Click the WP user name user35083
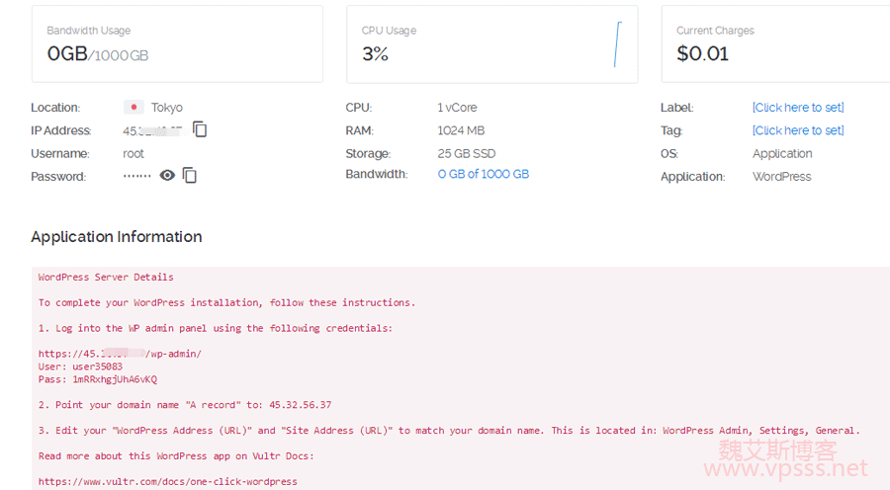This screenshot has height=490, width=890. [x=97, y=367]
